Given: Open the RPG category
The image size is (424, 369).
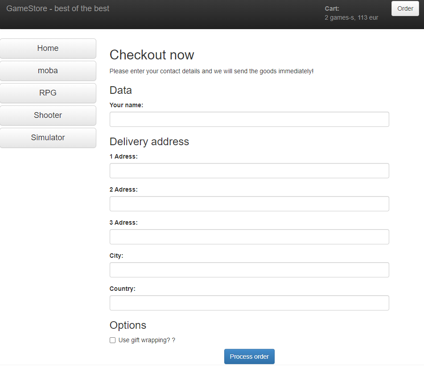Looking at the screenshot, I should [x=48, y=93].
